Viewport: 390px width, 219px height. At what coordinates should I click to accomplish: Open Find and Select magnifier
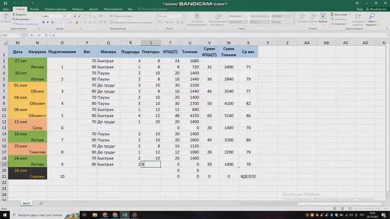coord(372,19)
